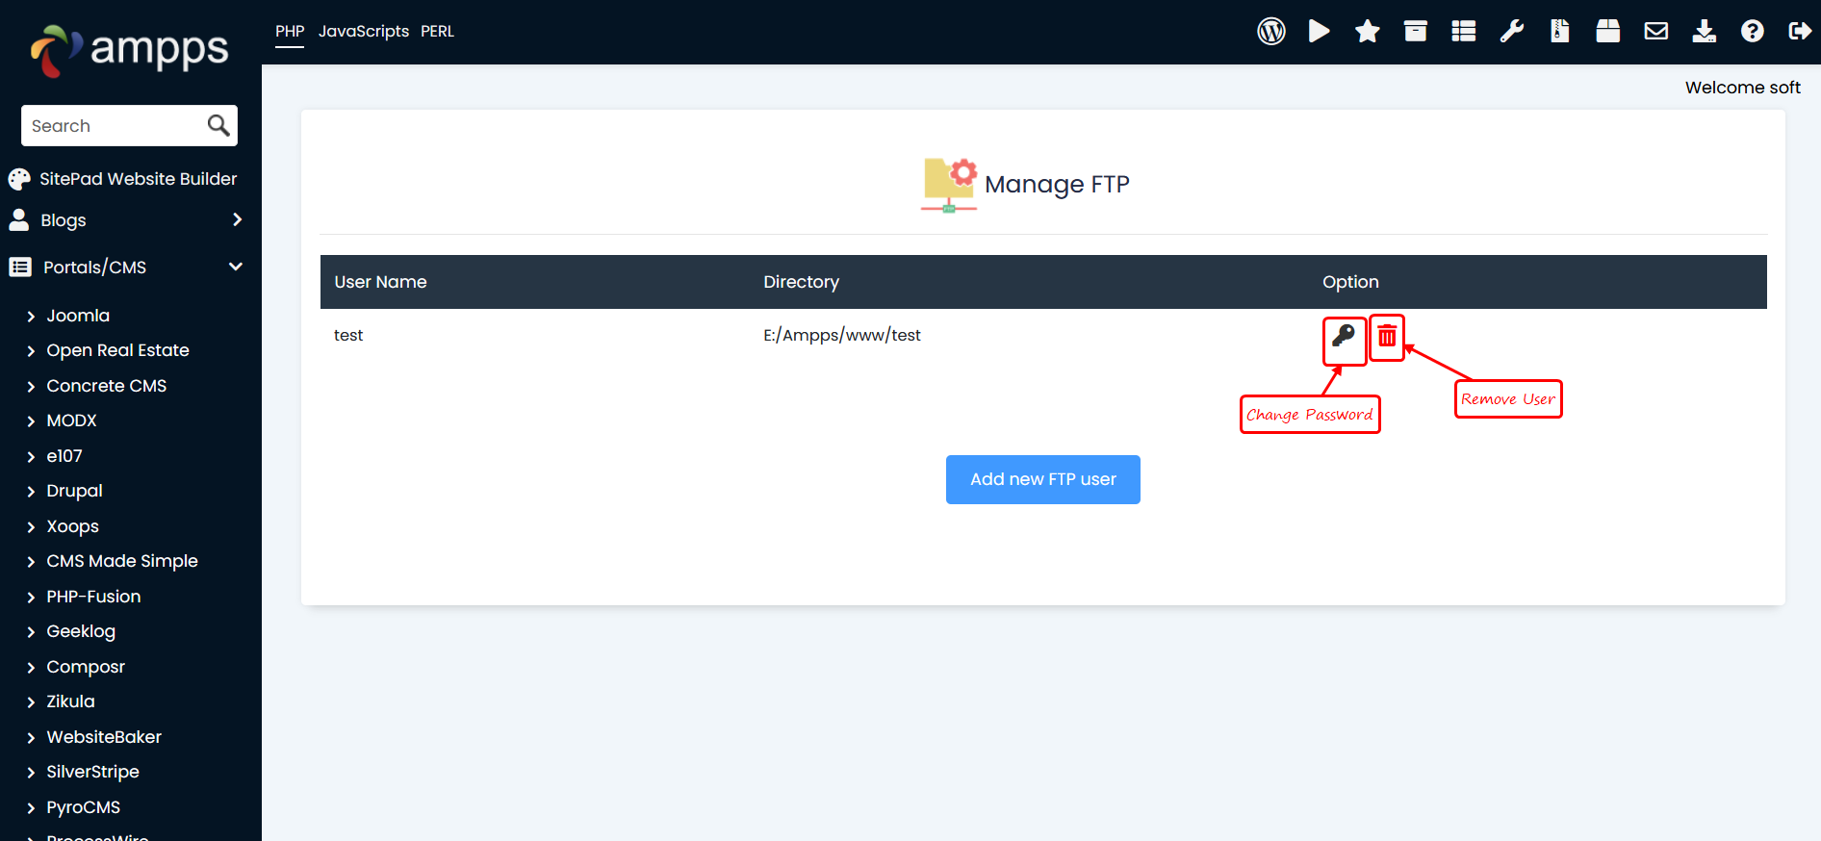This screenshot has height=841, width=1821.
Task: Click the trash icon to remove test user
Action: click(x=1387, y=336)
